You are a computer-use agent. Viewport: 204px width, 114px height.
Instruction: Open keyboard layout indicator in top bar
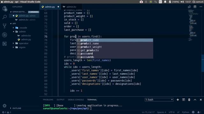tap(160, 2)
